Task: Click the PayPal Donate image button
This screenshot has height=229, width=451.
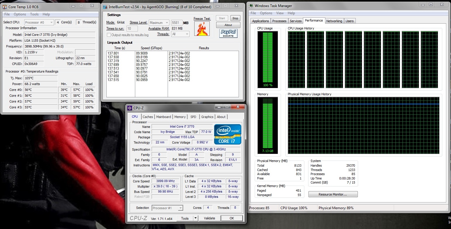Action: point(228,33)
